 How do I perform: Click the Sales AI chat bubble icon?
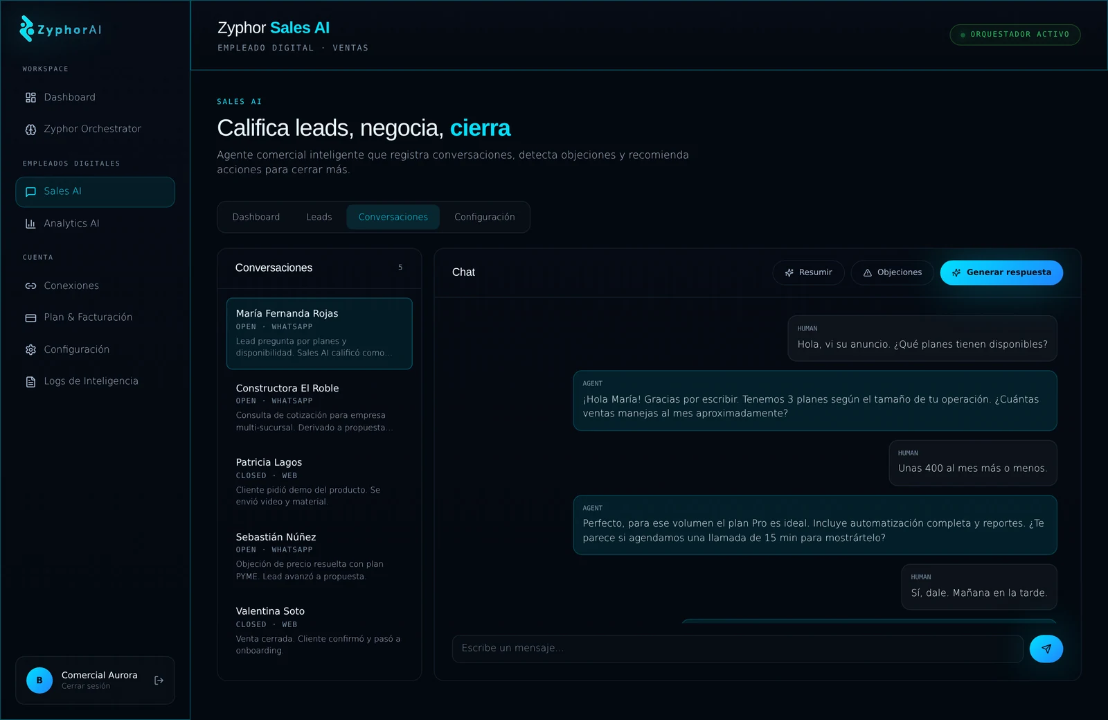point(30,192)
